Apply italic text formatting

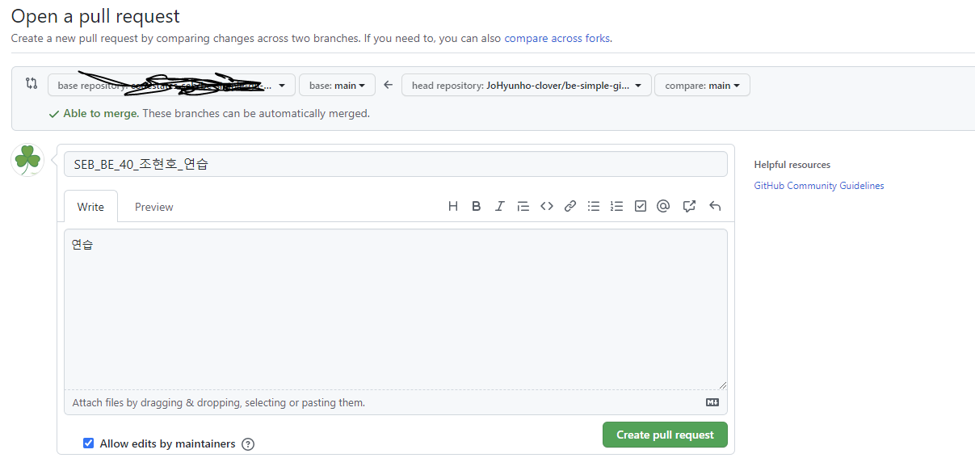500,206
